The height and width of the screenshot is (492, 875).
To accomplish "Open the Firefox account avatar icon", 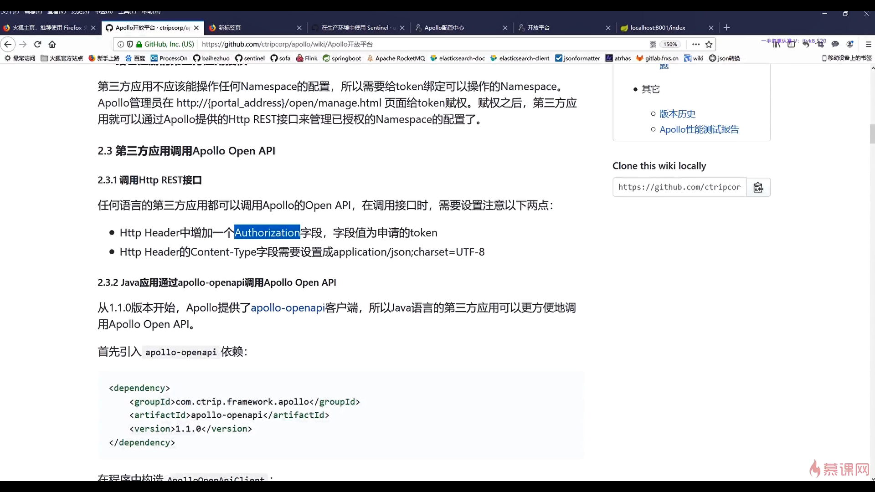I will [x=850, y=44].
